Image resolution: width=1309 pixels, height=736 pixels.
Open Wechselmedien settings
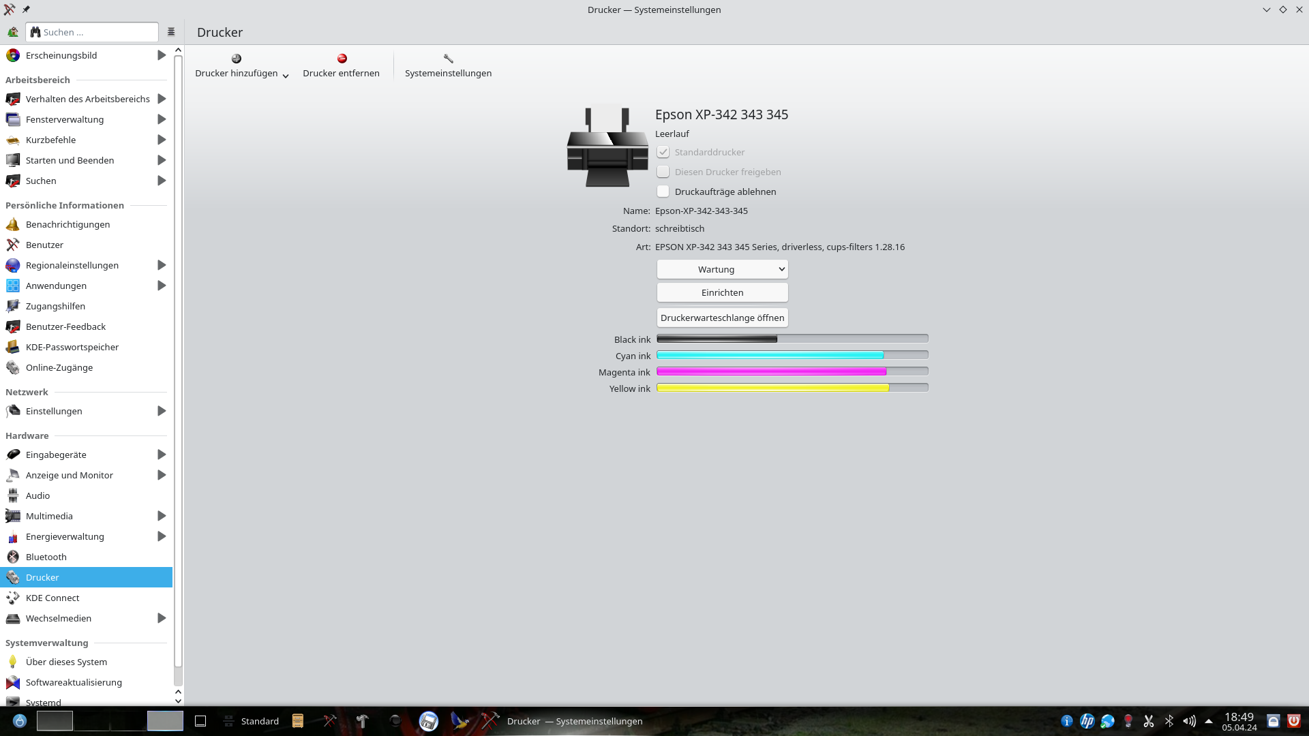[x=87, y=618]
